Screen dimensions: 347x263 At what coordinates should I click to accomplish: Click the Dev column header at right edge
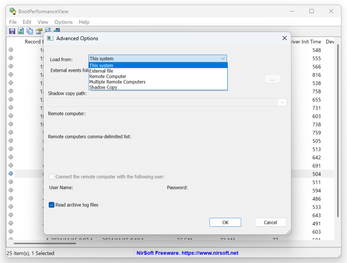(330, 42)
